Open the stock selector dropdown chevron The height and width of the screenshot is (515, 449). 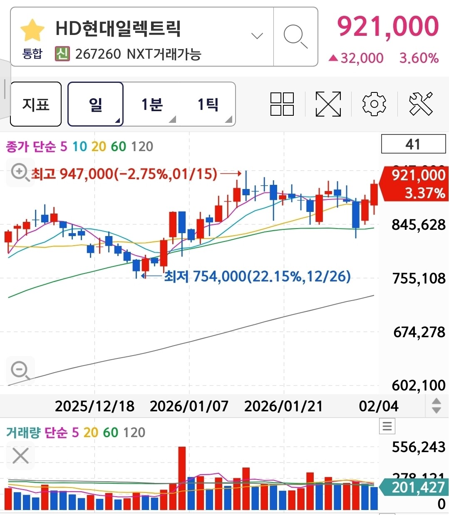point(257,36)
